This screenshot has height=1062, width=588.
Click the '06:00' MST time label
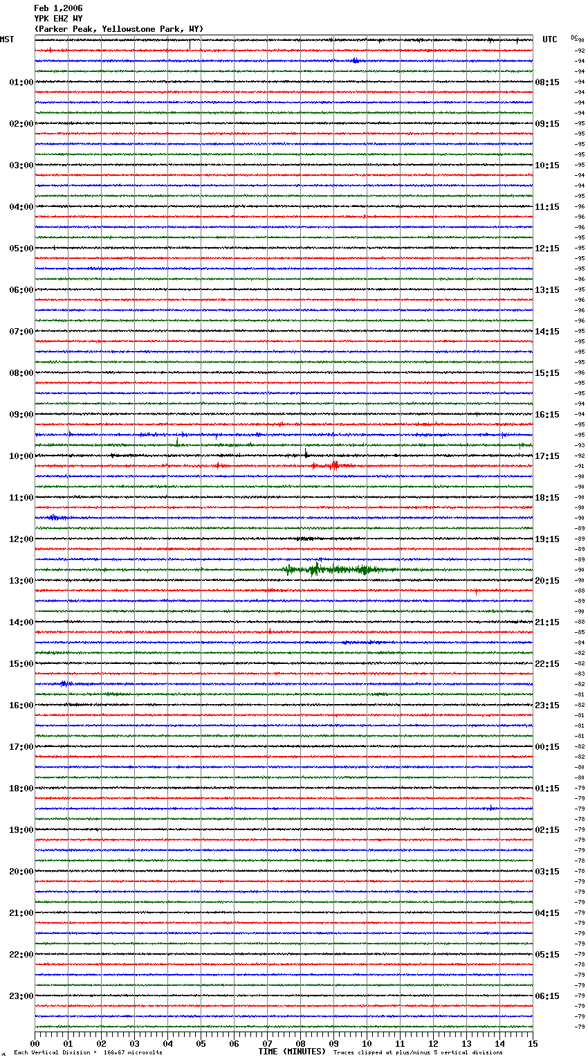(x=21, y=290)
